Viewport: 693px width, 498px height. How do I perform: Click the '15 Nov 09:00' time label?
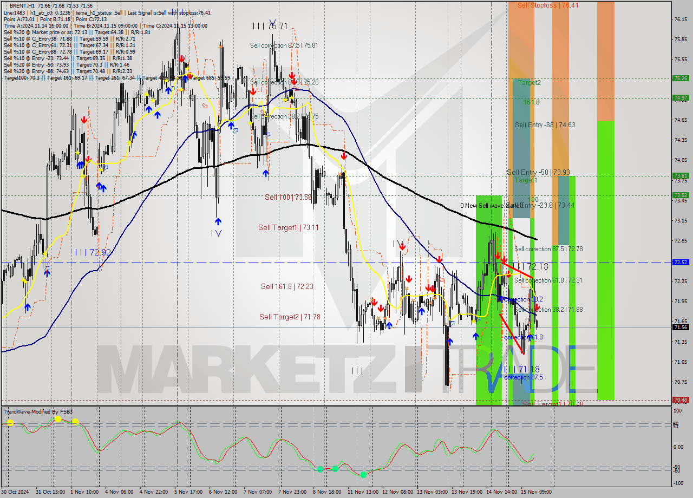point(535,492)
